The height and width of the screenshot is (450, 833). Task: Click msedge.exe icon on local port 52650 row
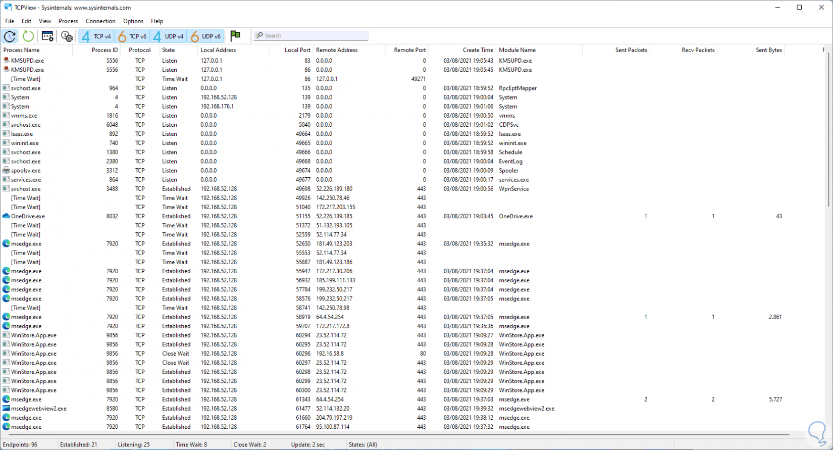pyautogui.click(x=6, y=244)
